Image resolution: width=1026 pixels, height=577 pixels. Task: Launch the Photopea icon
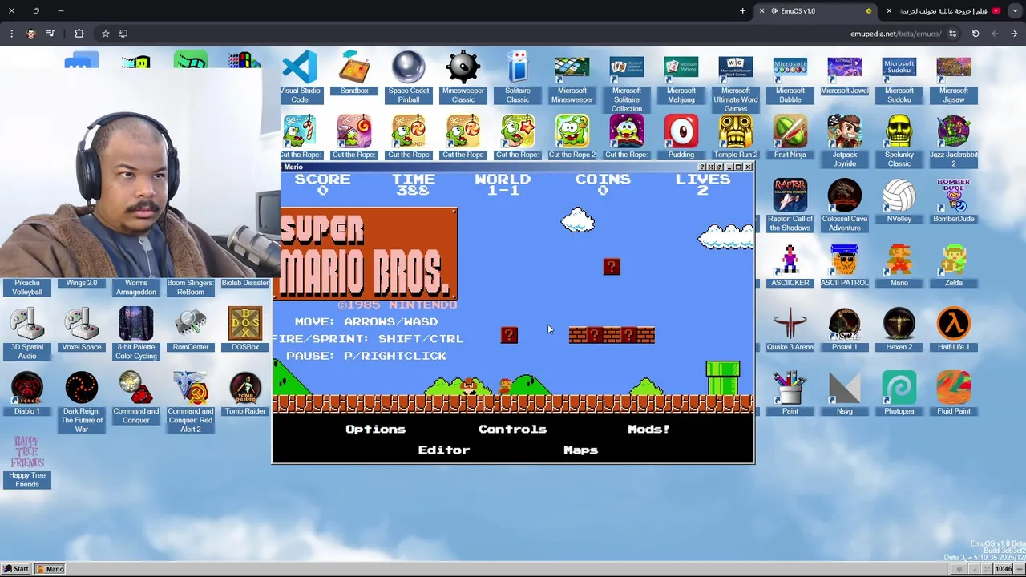(899, 393)
